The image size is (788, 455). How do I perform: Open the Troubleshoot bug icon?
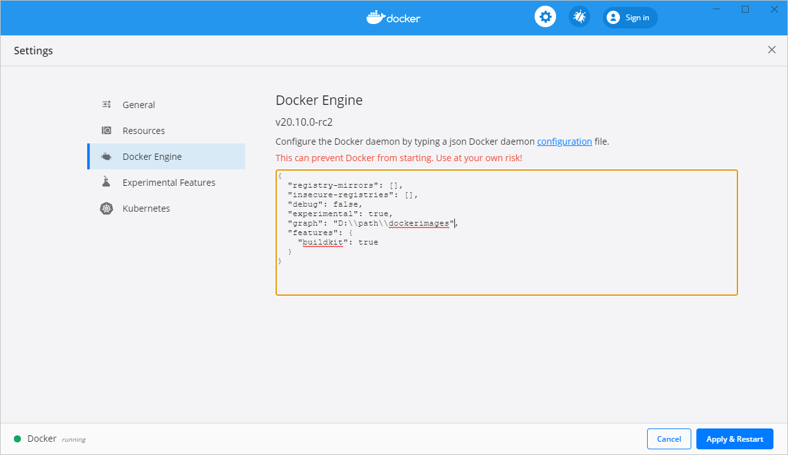(579, 16)
